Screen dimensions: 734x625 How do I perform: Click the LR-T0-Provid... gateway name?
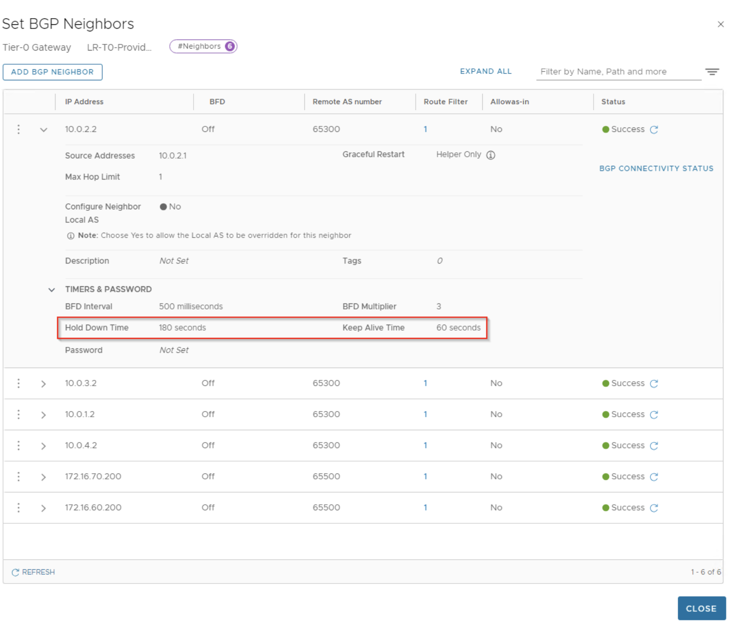(x=119, y=48)
